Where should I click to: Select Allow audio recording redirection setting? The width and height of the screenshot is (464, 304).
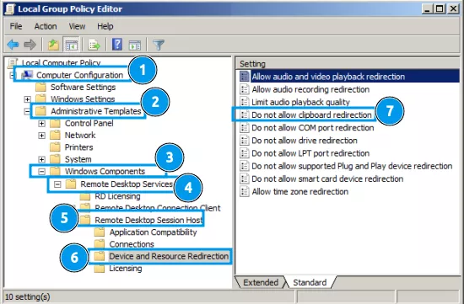(310, 89)
